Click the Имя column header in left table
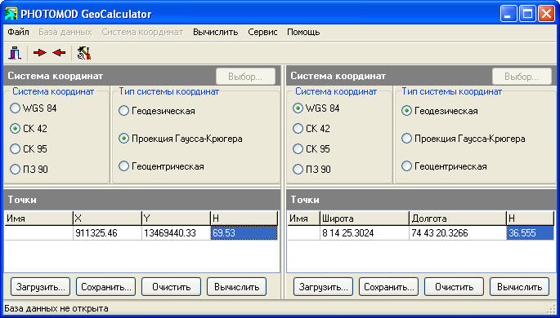The image size is (560, 318). [38, 219]
